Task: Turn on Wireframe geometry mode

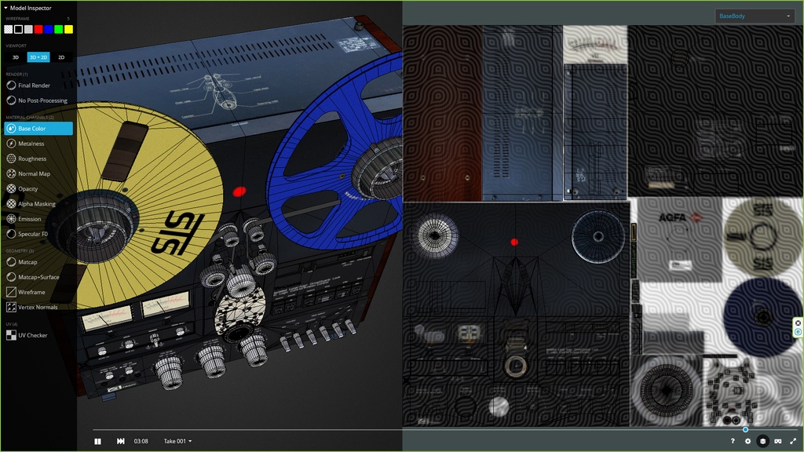Action: (31, 292)
